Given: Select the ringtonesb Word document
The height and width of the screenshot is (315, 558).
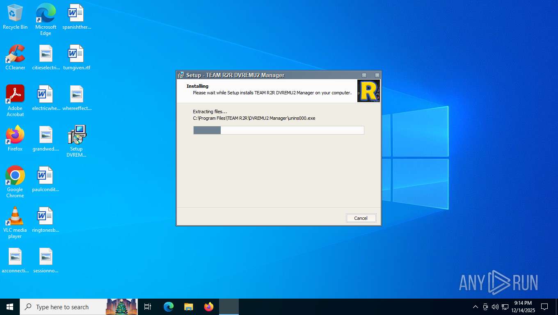Looking at the screenshot, I should click(x=46, y=220).
